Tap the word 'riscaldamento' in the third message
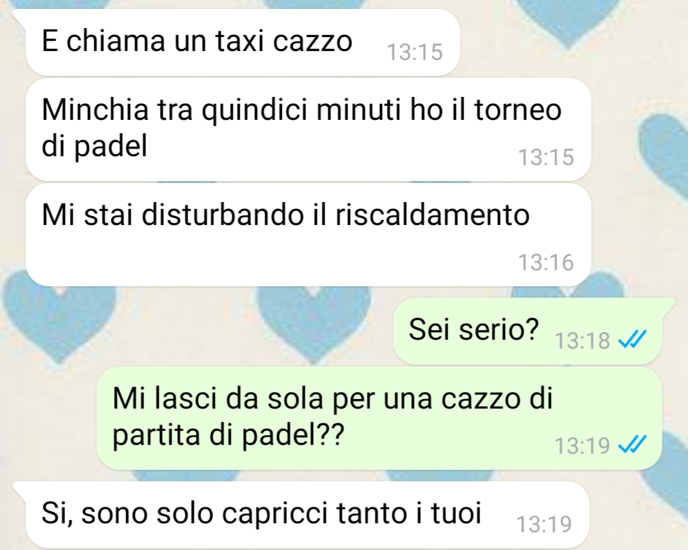This screenshot has width=688, height=550. tap(432, 215)
